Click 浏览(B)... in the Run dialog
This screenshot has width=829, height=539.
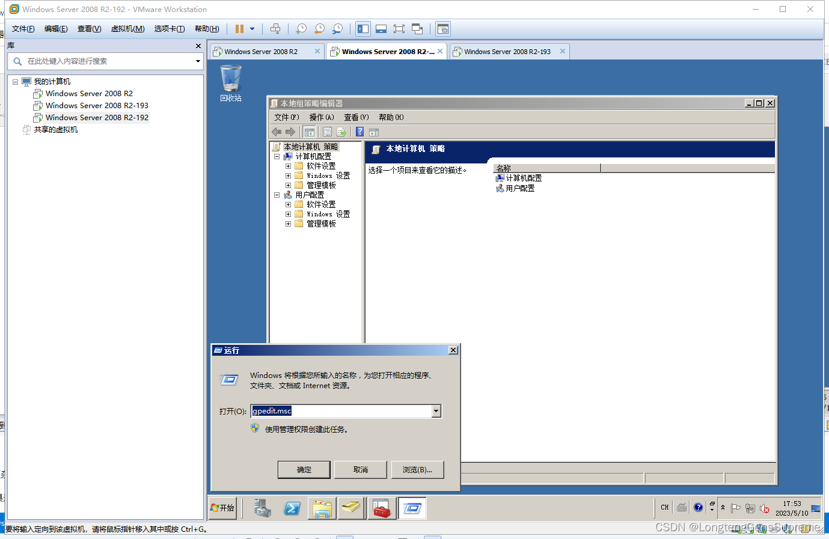(x=417, y=470)
